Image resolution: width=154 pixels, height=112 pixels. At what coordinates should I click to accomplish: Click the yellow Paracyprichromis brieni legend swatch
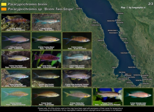click(x=4, y=4)
